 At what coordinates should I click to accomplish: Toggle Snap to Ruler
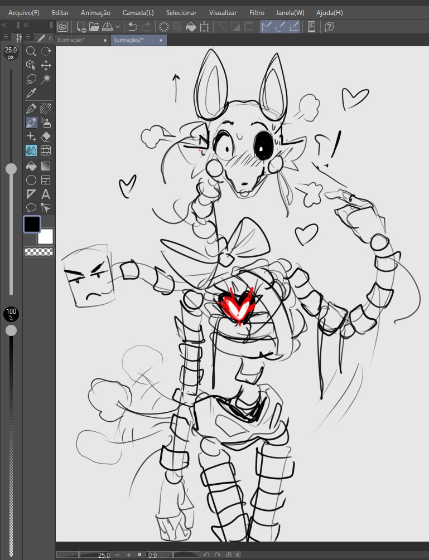(x=266, y=27)
